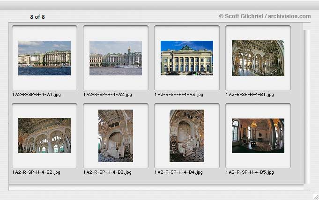Click the vertical scrollbar on the right

307,107
